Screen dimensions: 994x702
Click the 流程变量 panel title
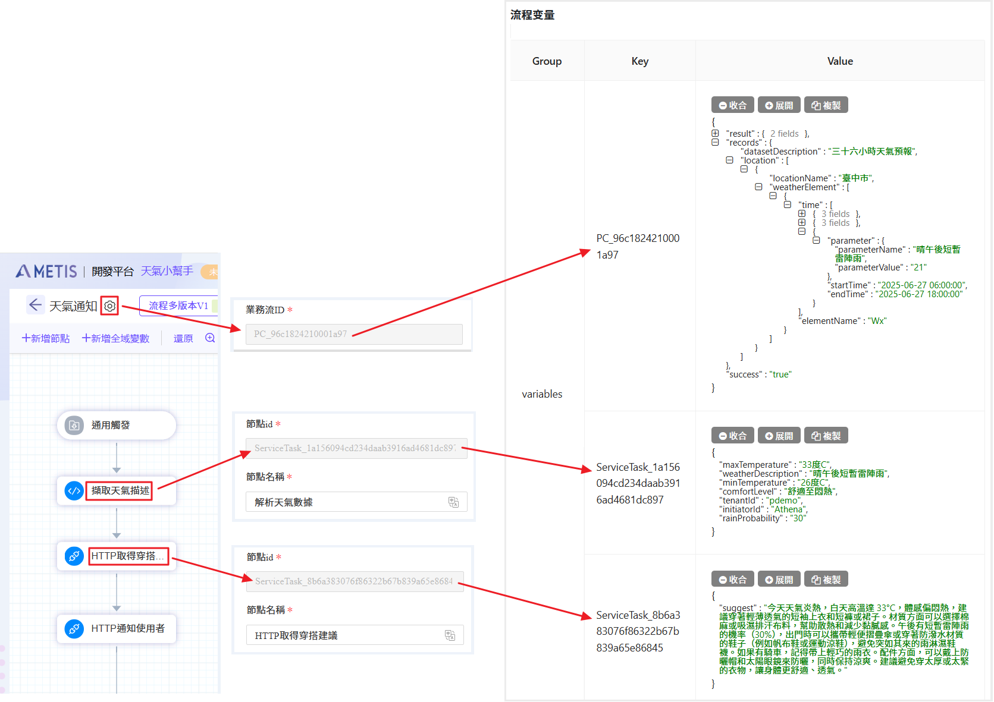tap(532, 15)
